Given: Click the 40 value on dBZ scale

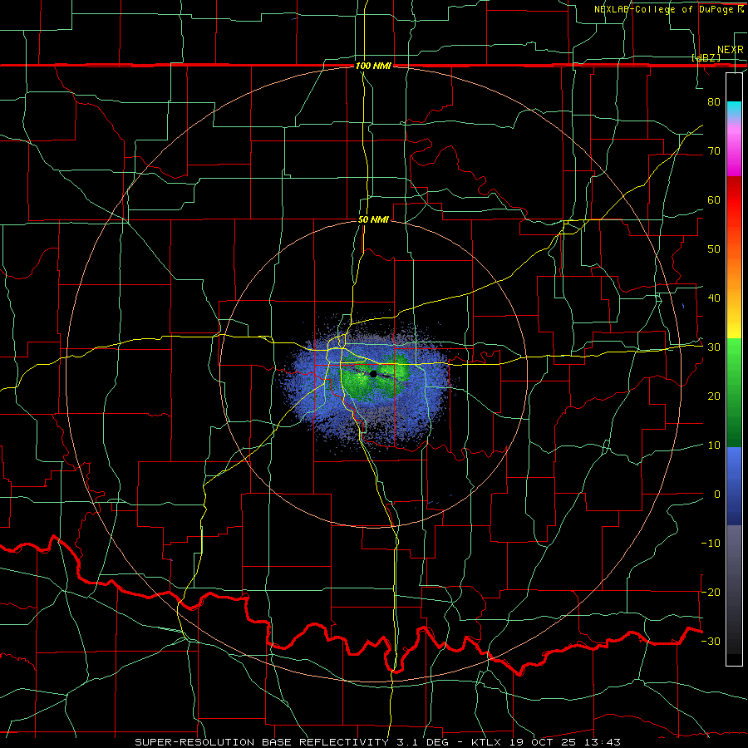Looking at the screenshot, I should pyautogui.click(x=714, y=298).
